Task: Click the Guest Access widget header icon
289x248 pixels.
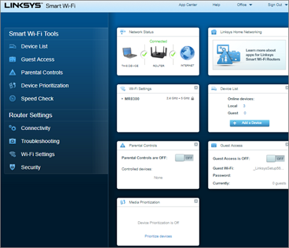Action: coord(214,145)
